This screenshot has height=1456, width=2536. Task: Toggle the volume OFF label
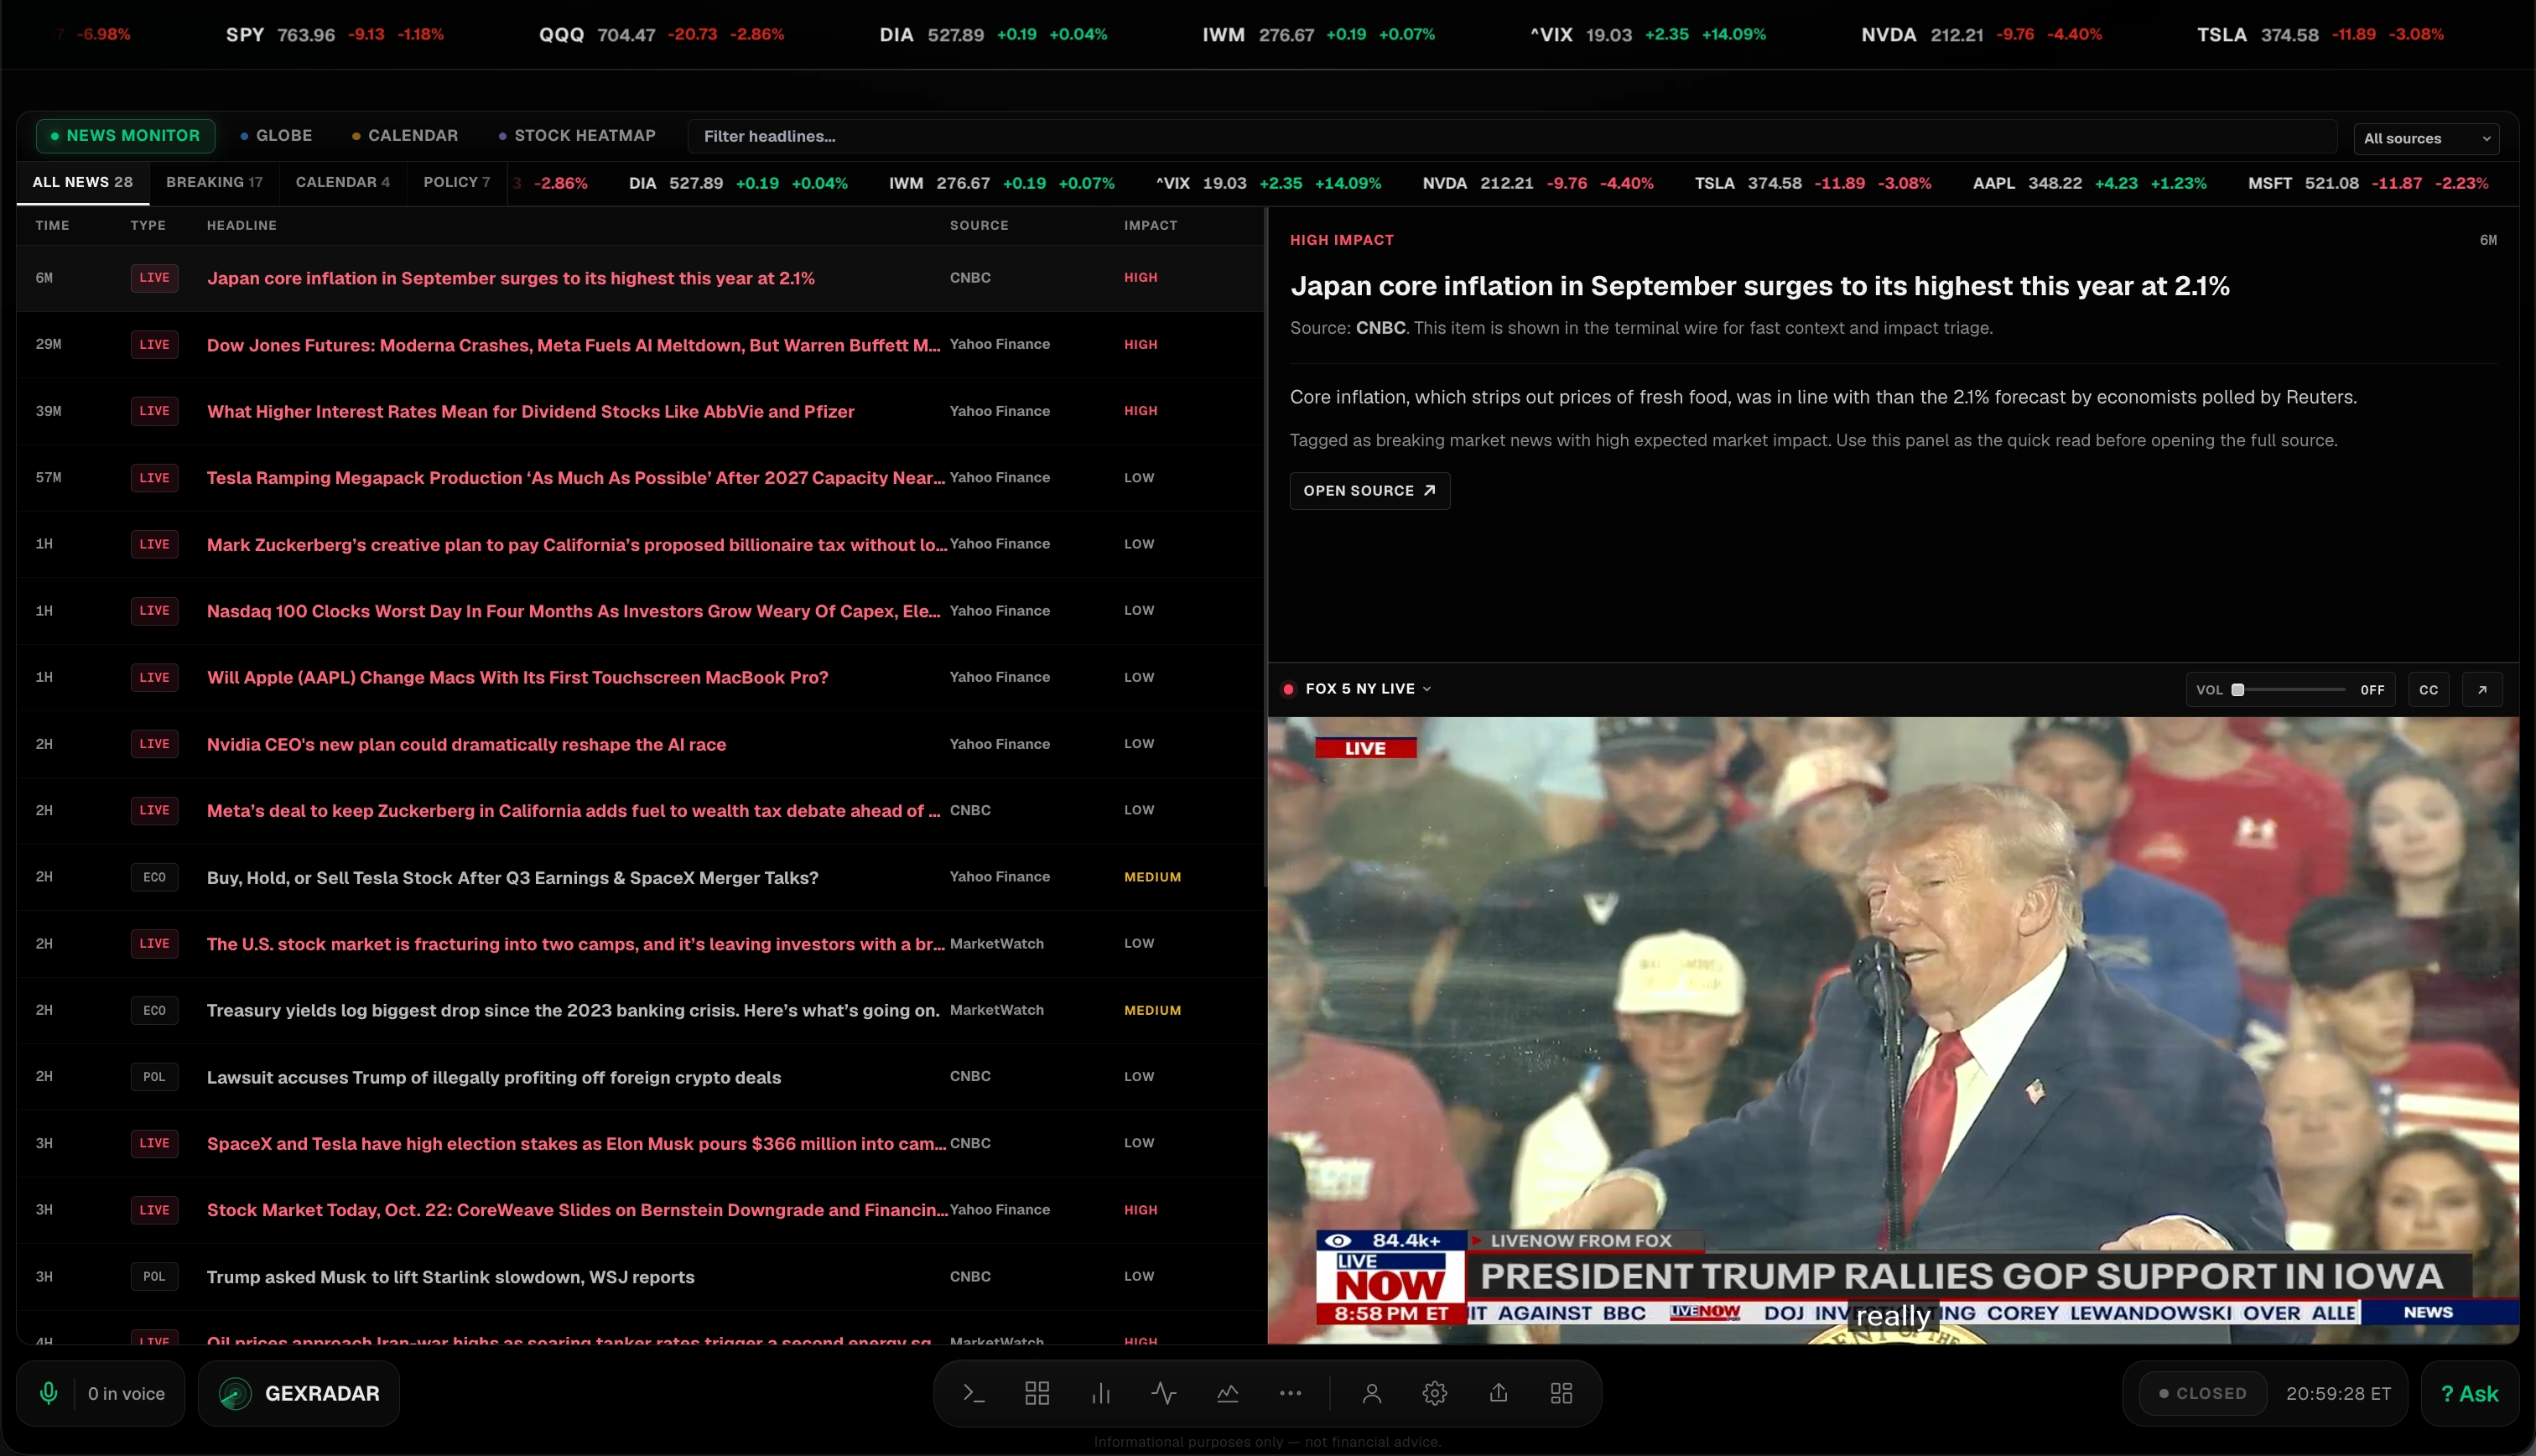[2372, 690]
